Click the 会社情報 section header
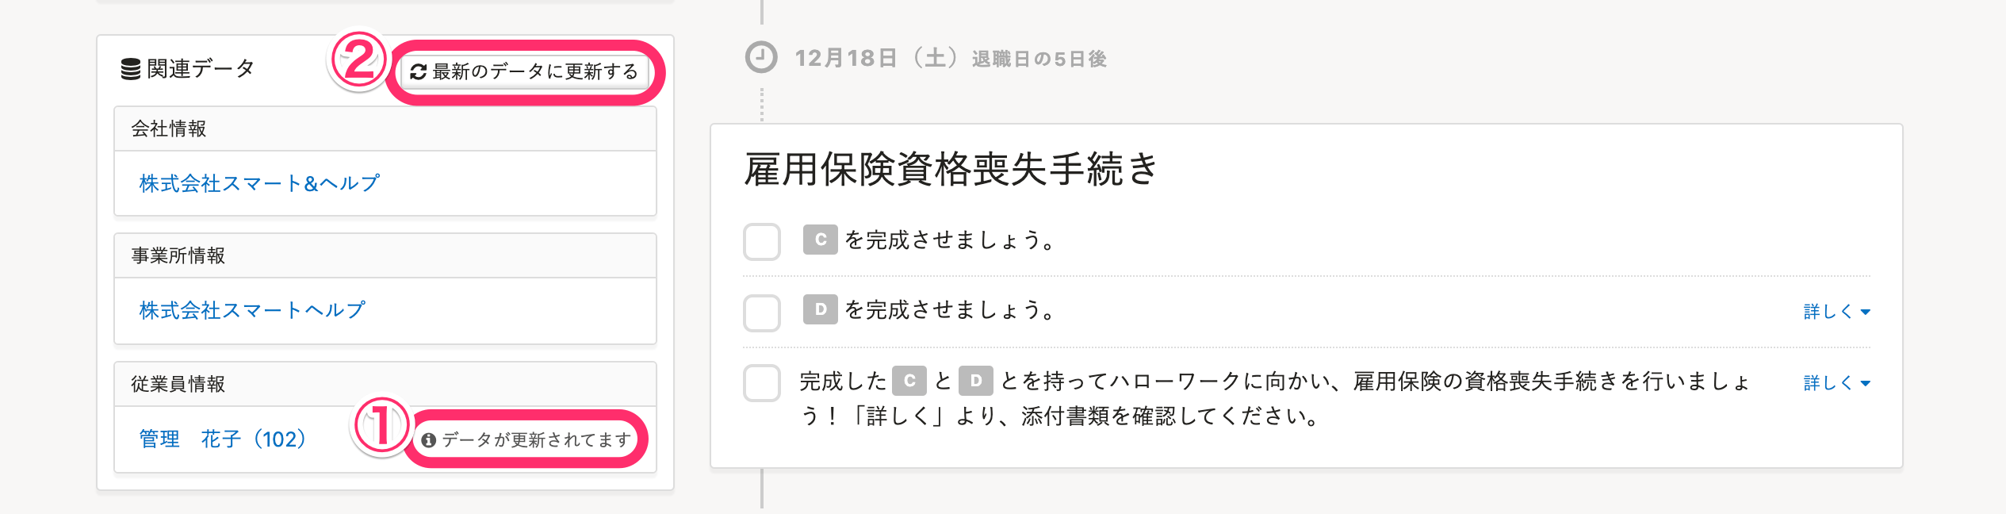Image resolution: width=2006 pixels, height=514 pixels. point(385,129)
